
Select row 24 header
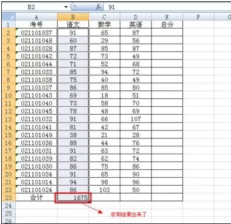tap(9, 205)
